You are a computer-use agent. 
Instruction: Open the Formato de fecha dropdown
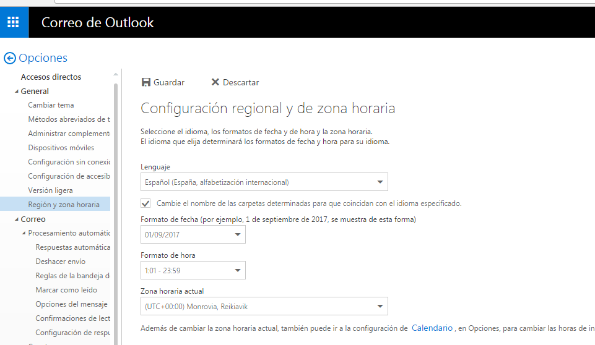(193, 234)
